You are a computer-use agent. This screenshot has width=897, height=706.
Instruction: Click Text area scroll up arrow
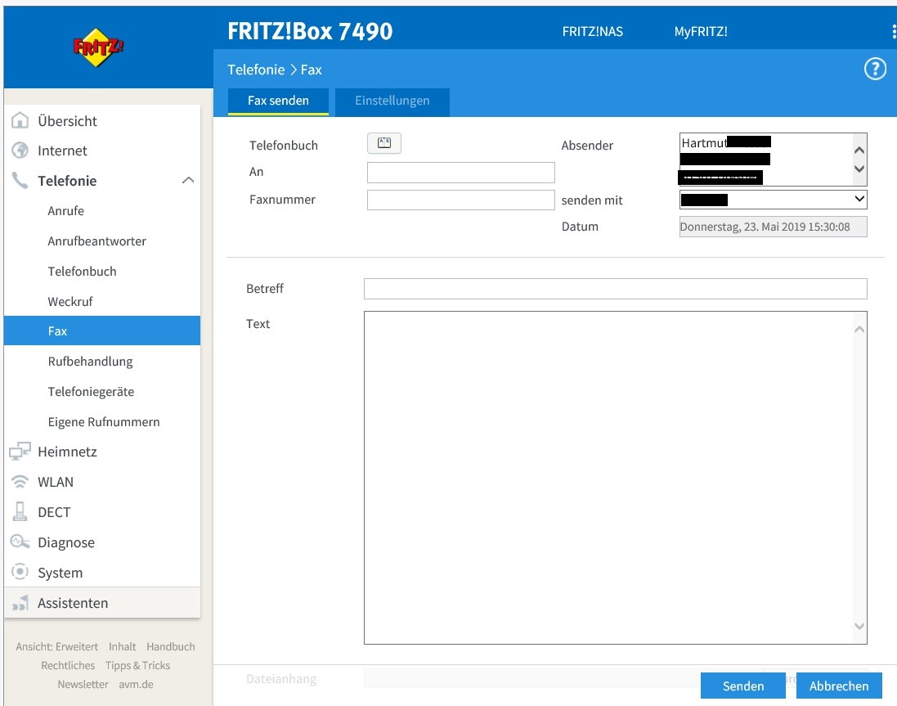tap(859, 329)
